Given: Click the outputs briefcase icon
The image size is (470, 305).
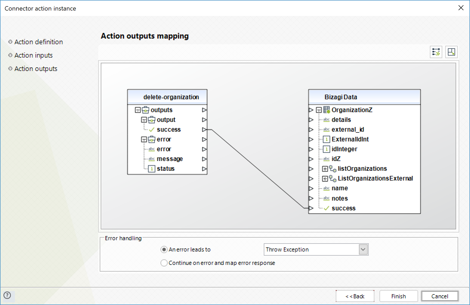Looking at the screenshot, I should 146,110.
